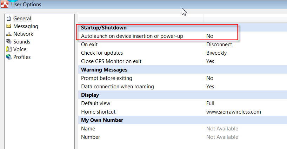Click the Network category icon

coord(9,34)
